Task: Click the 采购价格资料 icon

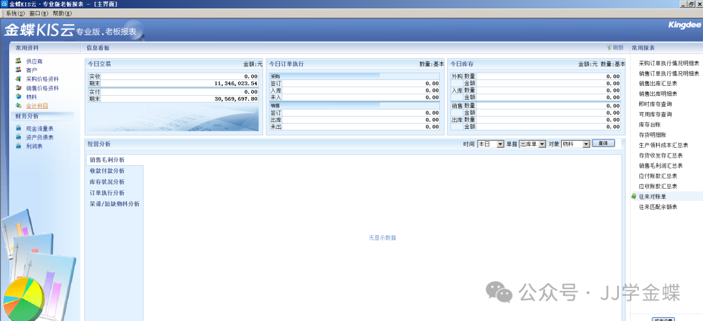Action: tap(18, 79)
